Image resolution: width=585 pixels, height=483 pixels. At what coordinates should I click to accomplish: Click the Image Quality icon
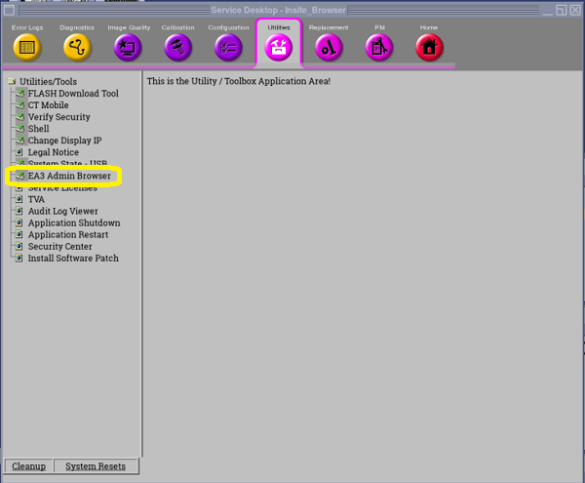click(x=128, y=46)
